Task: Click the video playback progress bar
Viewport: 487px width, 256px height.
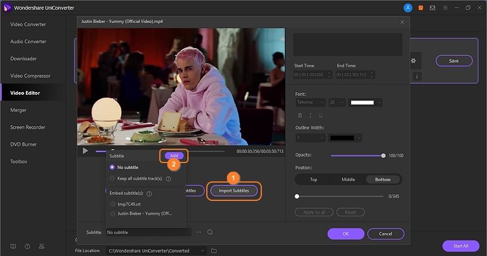Action: 160,152
